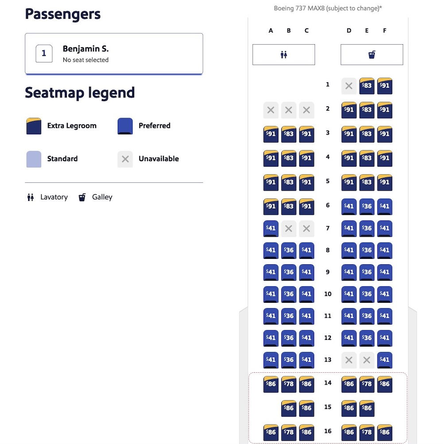Screen dimensions: 443x444
Task: Select seat 5E for $83
Action: [367, 182]
